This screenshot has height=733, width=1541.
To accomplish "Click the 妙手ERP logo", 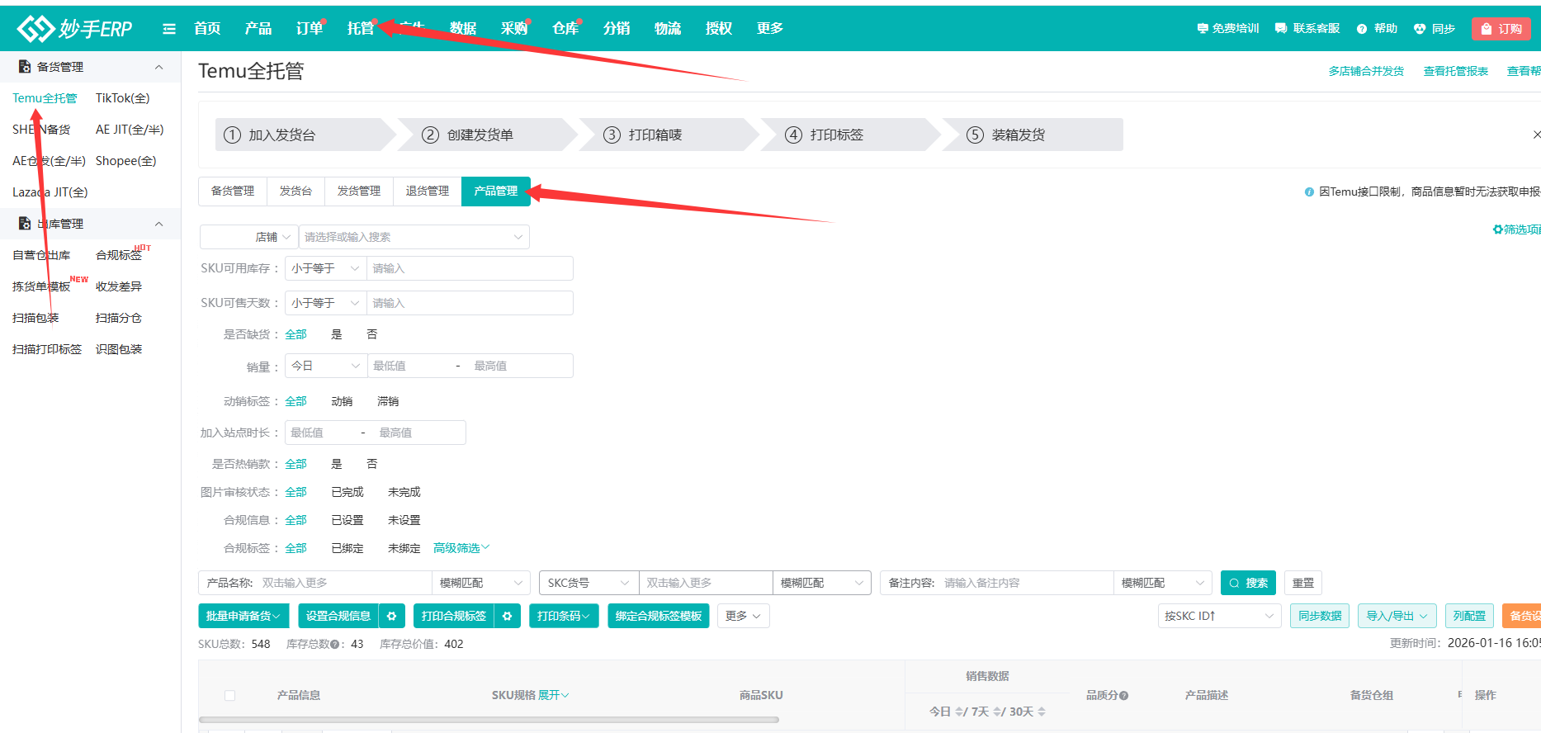I will pyautogui.click(x=74, y=29).
